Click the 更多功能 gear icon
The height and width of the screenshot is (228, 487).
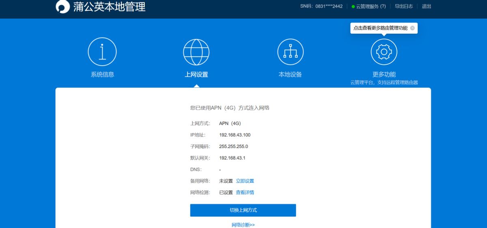(x=384, y=52)
